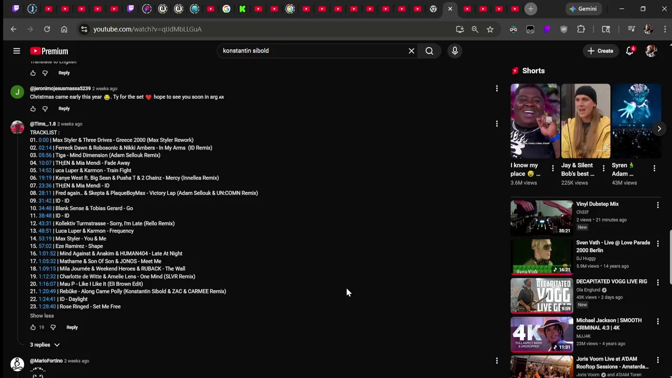This screenshot has width=672, height=378.
Task: Open options for the Tims_1.8 tracklist comment
Action: point(497,124)
